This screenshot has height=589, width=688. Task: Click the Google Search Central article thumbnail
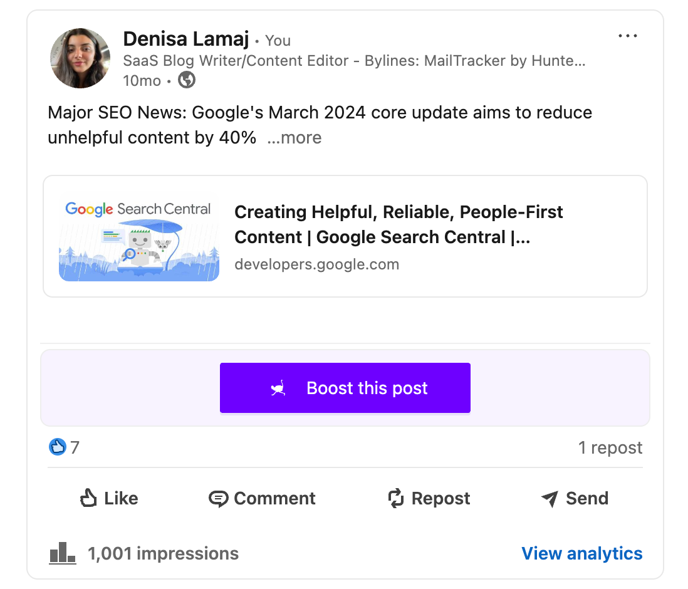138,236
